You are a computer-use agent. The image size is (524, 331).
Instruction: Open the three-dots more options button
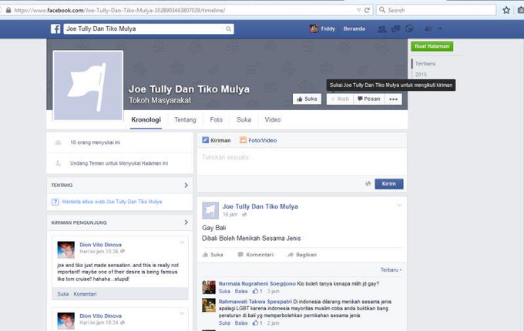(393, 99)
